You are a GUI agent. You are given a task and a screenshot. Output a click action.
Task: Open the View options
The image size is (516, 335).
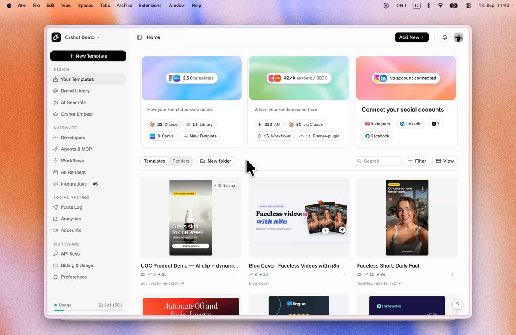[x=445, y=161]
